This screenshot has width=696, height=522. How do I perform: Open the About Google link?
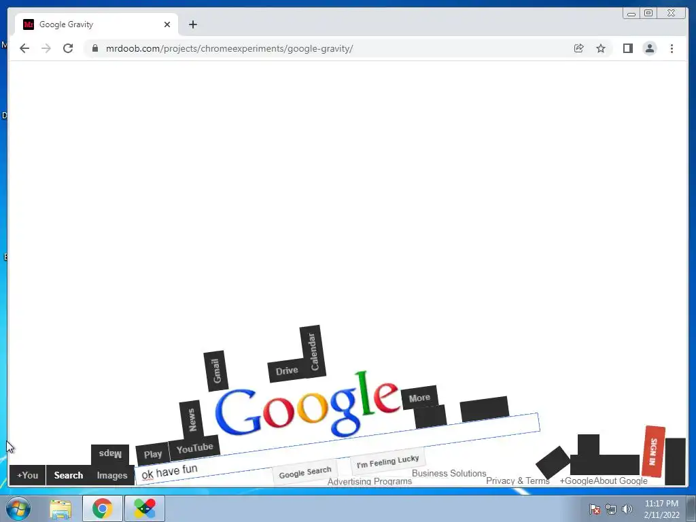pos(621,481)
